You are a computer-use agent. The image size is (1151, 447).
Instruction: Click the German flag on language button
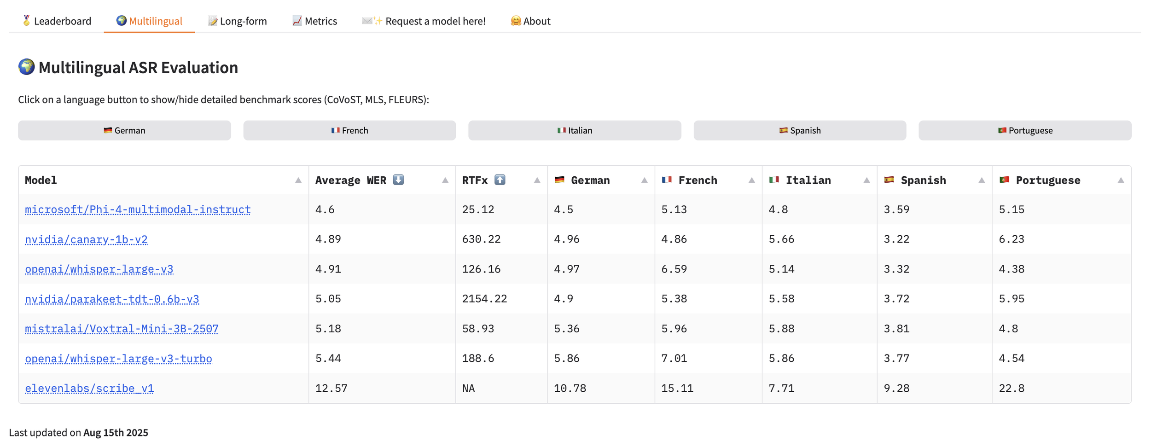click(x=108, y=130)
